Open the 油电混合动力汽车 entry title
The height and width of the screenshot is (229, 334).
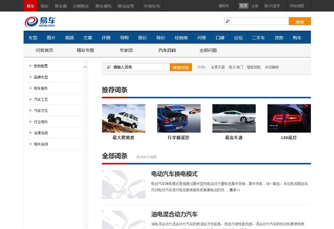pyautogui.click(x=174, y=214)
